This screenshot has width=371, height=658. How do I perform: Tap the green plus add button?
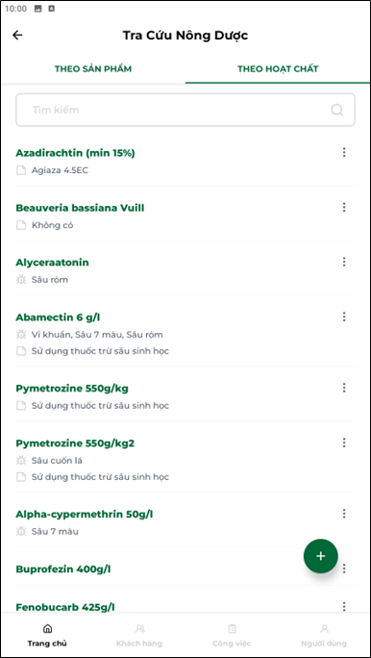click(x=321, y=556)
